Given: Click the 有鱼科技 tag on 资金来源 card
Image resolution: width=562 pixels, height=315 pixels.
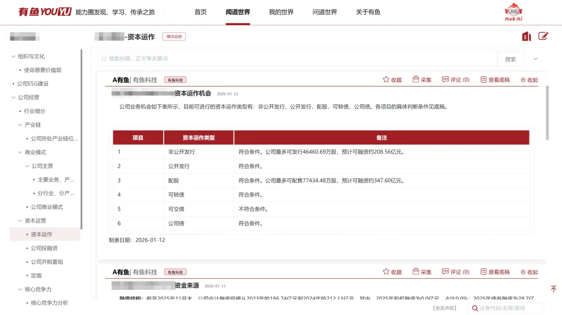Looking at the screenshot, I should (x=175, y=272).
